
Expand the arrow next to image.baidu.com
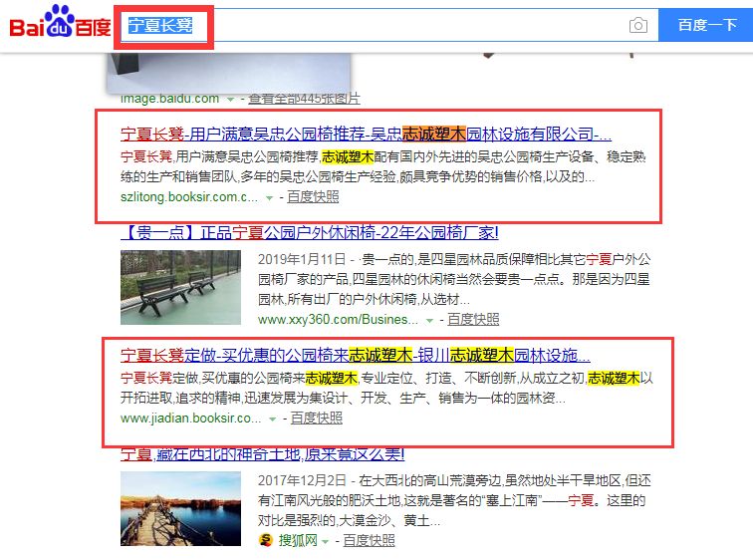pyautogui.click(x=230, y=100)
